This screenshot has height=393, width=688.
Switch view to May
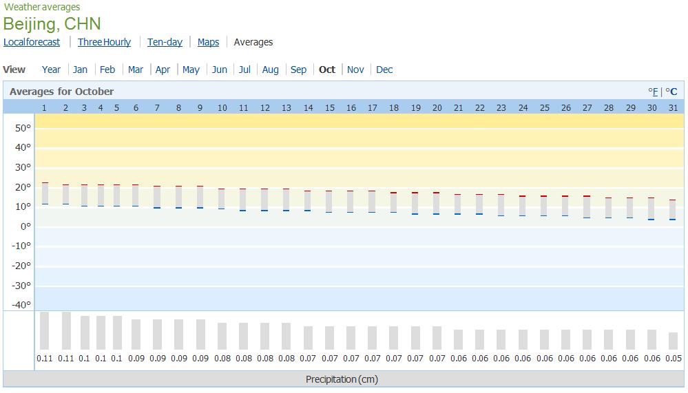[191, 70]
